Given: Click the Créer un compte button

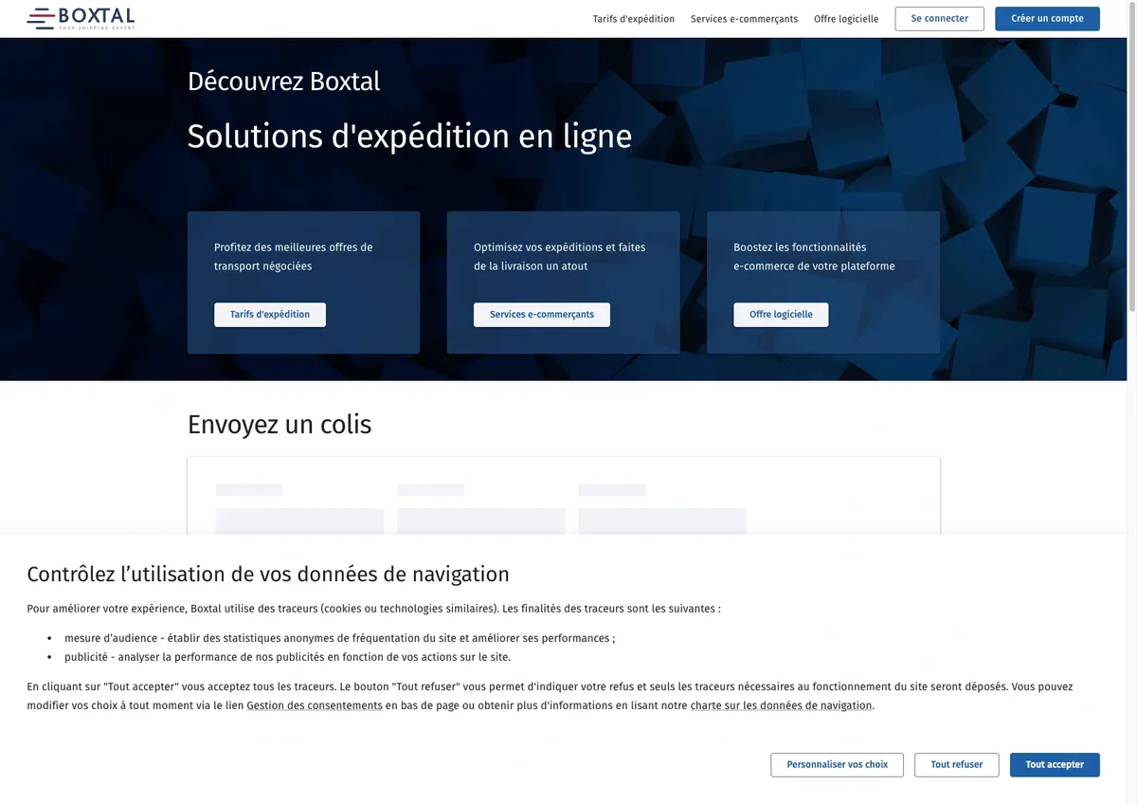Looking at the screenshot, I should click(1047, 19).
